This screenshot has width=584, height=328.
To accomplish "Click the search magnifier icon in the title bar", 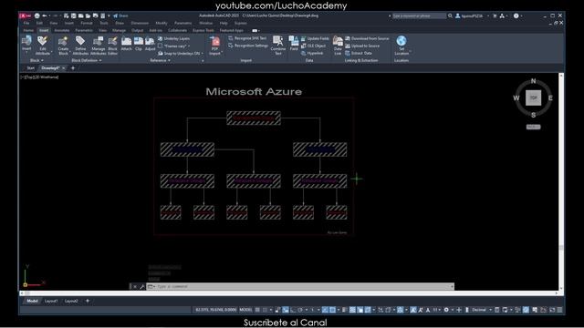I will click(x=450, y=16).
